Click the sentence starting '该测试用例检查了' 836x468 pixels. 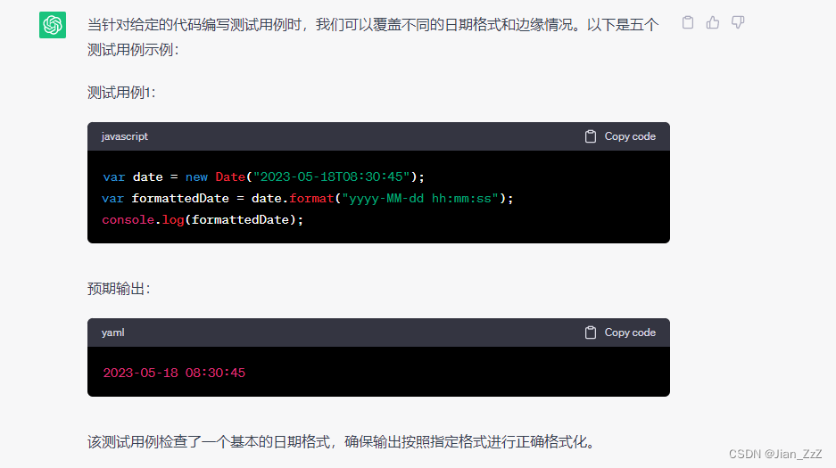(x=341, y=442)
